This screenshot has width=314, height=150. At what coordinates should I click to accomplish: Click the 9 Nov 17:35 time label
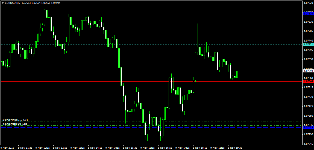pyautogui.click(x=183, y=148)
